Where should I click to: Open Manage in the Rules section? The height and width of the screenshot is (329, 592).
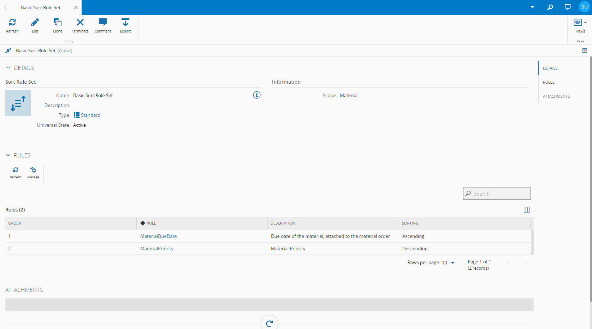tap(33, 172)
